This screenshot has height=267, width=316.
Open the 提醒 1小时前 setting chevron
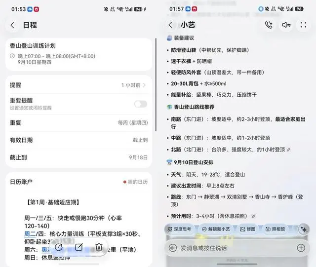click(x=144, y=85)
